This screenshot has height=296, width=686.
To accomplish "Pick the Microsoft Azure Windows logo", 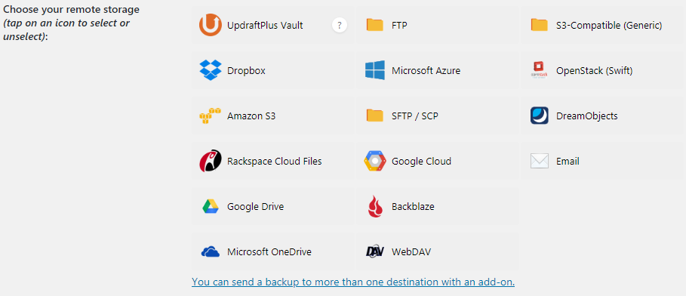I will point(375,70).
